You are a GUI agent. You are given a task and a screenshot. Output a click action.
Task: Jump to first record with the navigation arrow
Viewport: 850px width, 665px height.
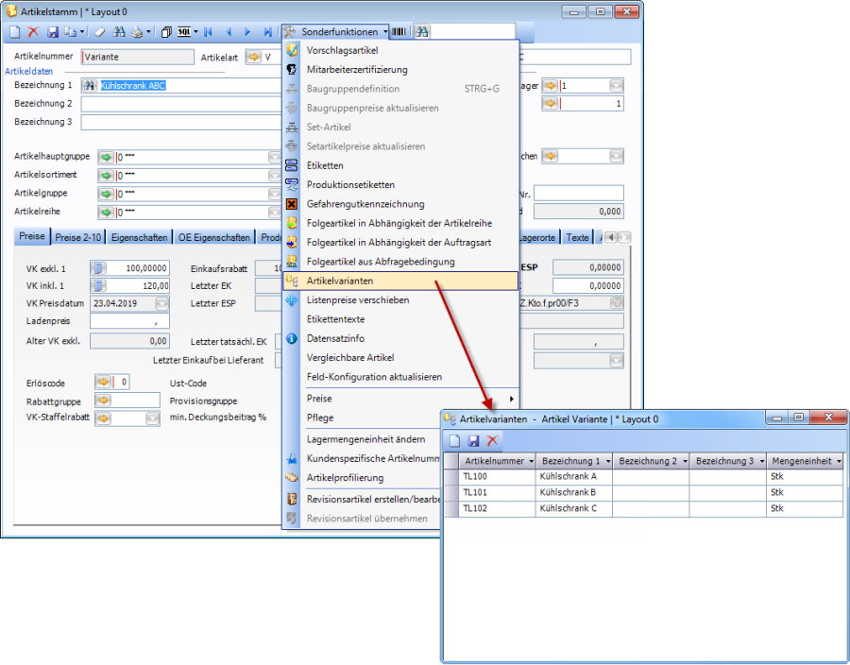click(x=209, y=32)
